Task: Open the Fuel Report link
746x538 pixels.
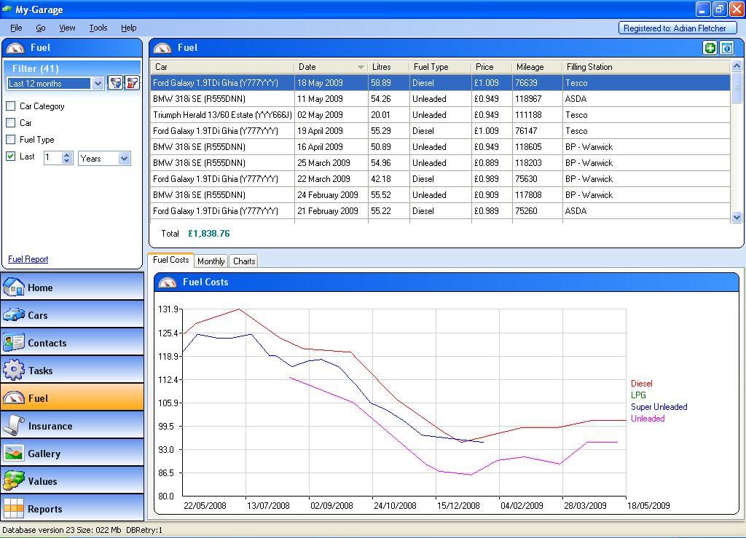Action: (28, 259)
